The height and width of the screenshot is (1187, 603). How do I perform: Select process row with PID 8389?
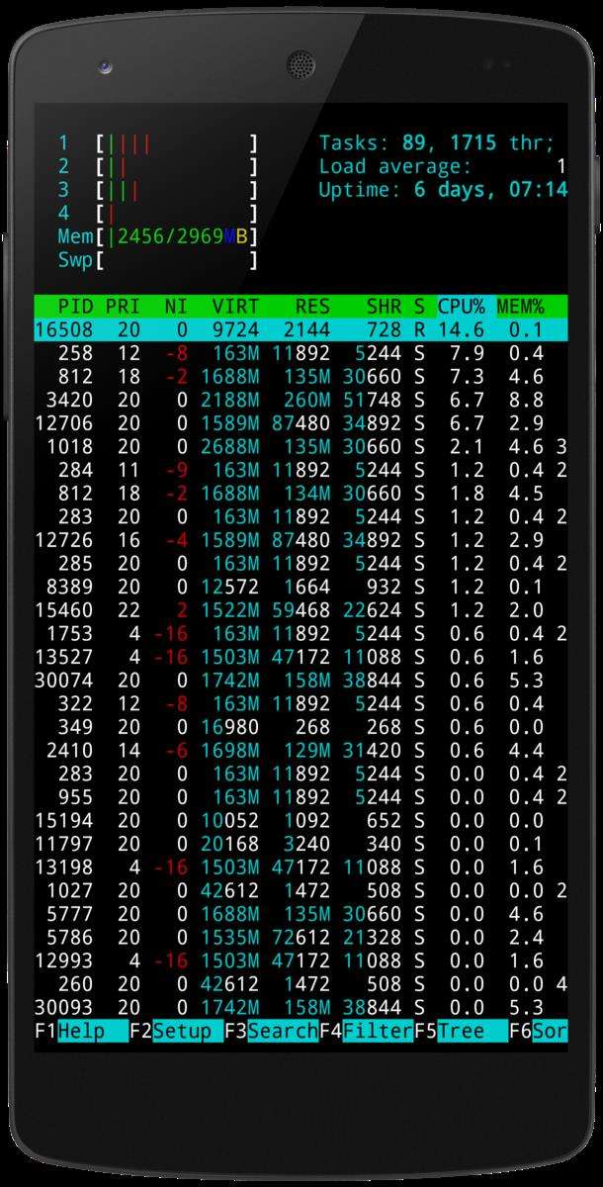(x=301, y=588)
